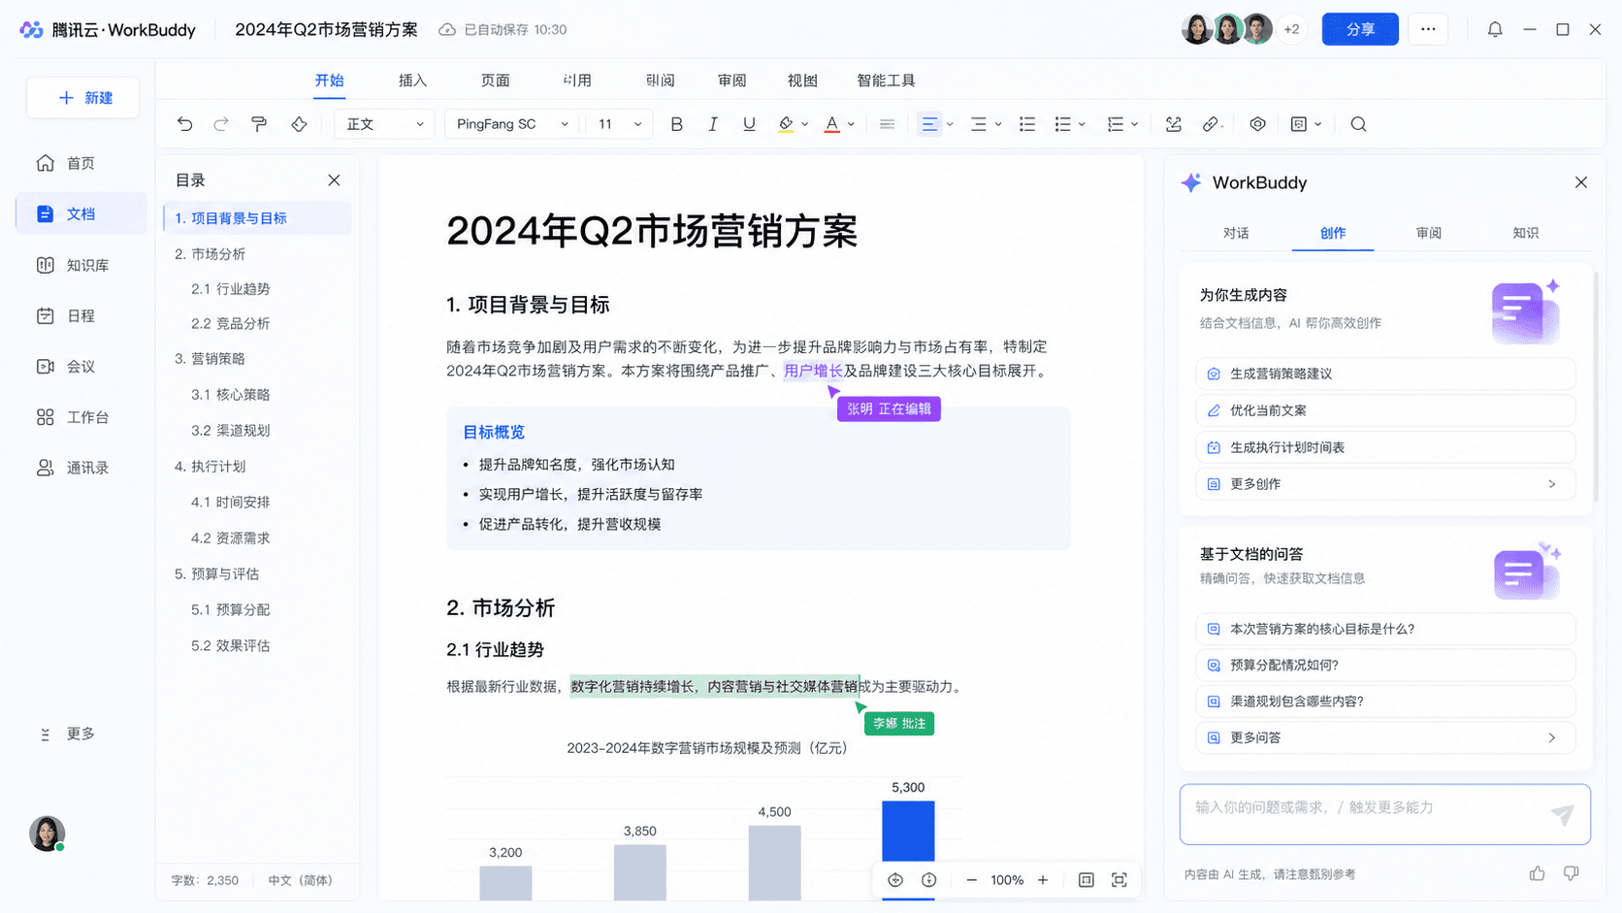Click the user avatar at sidebar bottom
The width and height of the screenshot is (1622, 913).
coord(47,833)
